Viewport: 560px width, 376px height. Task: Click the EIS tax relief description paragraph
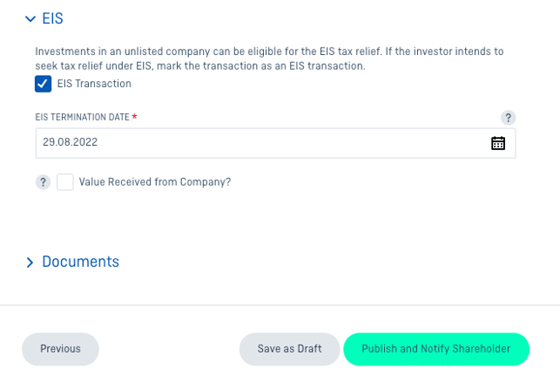tap(269, 58)
